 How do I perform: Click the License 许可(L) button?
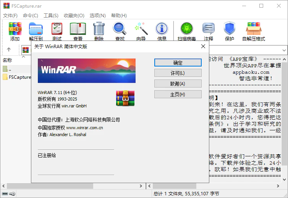(x=178, y=73)
